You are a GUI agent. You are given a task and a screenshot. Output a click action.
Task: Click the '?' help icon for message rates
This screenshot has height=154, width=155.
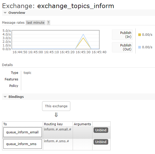pos(48,23)
